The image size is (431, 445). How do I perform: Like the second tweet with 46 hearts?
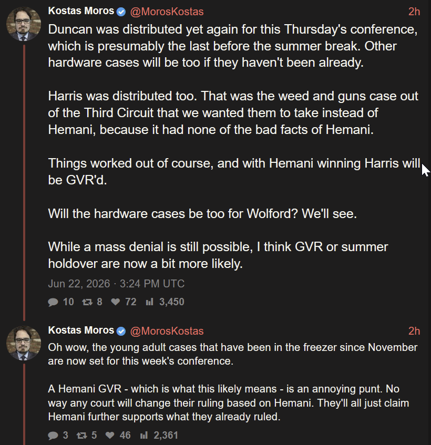pyautogui.click(x=110, y=435)
